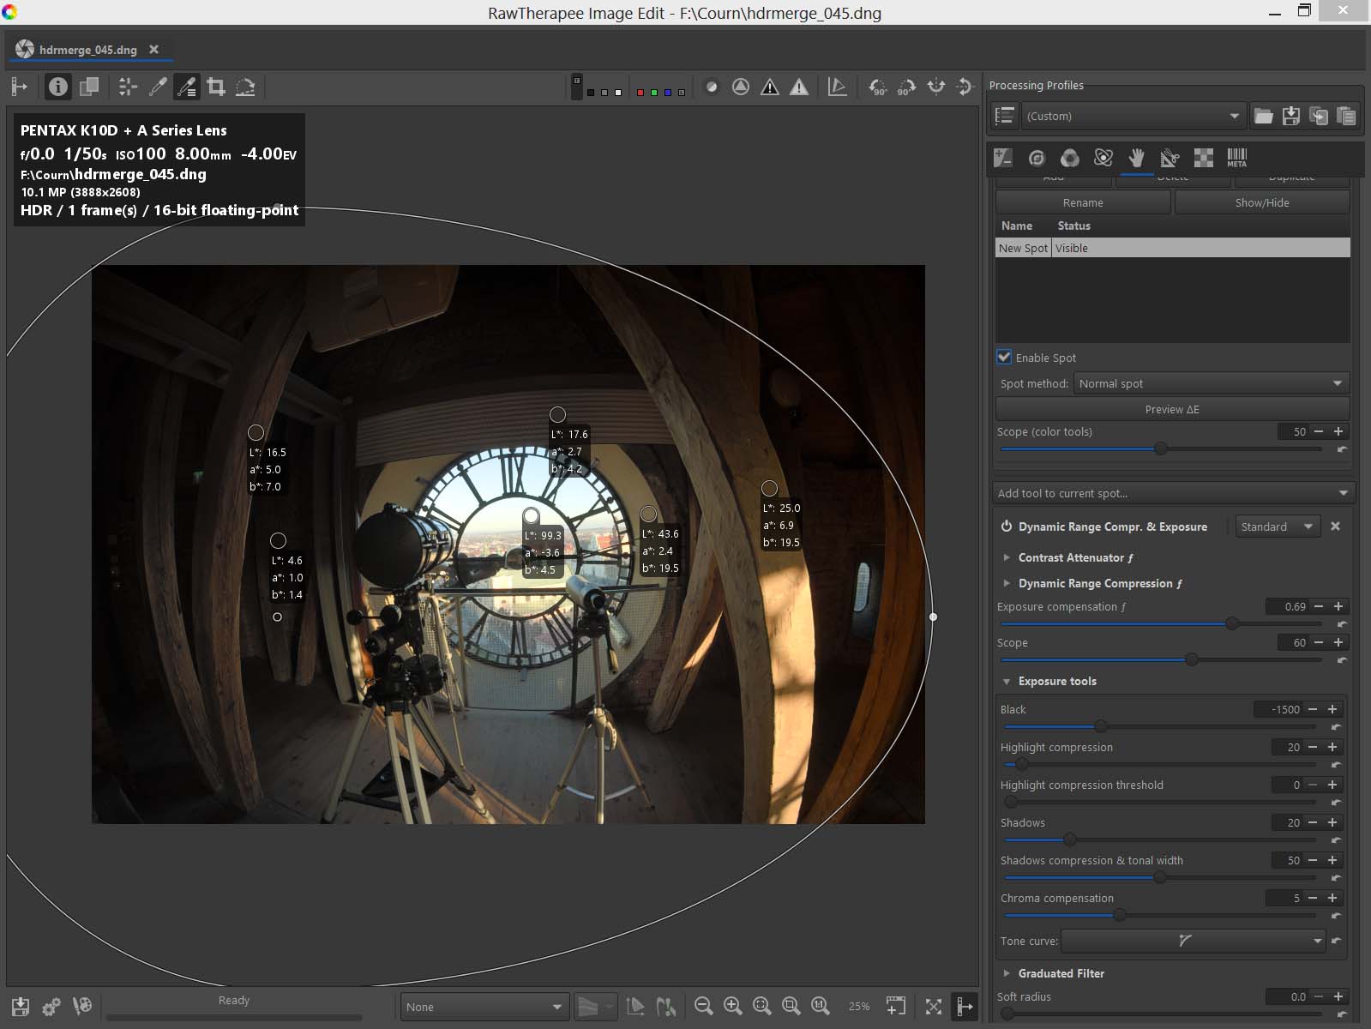Open the Spot method dropdown

pyautogui.click(x=1211, y=383)
